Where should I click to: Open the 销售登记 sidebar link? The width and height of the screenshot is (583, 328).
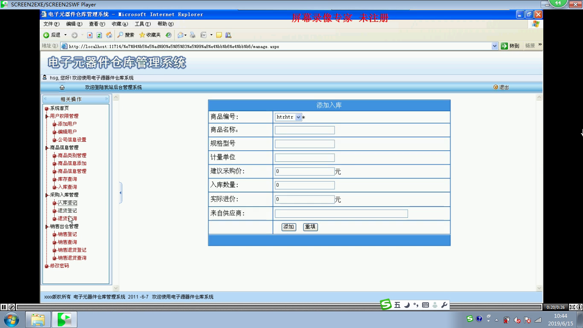click(x=67, y=234)
